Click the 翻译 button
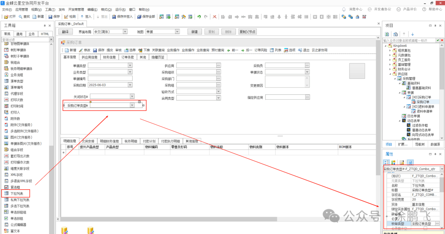 (x=66, y=32)
